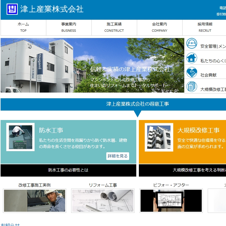Click the handshake heart icon
Screen dimensions: 226x226
[191, 72]
